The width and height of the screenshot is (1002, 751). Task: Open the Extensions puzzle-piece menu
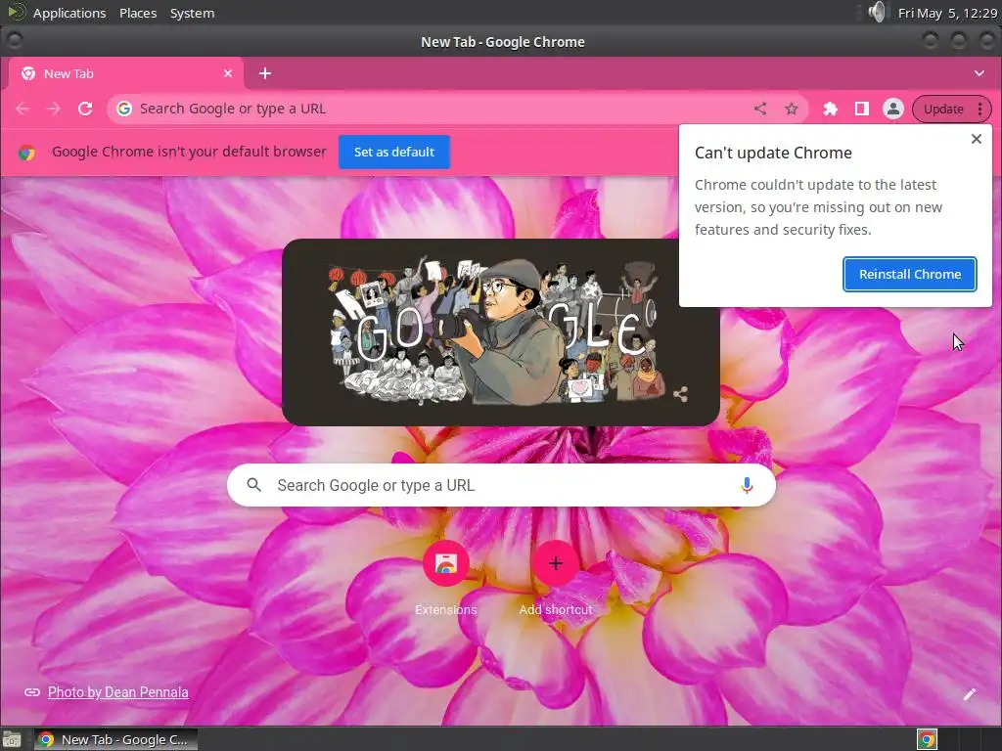pos(830,109)
